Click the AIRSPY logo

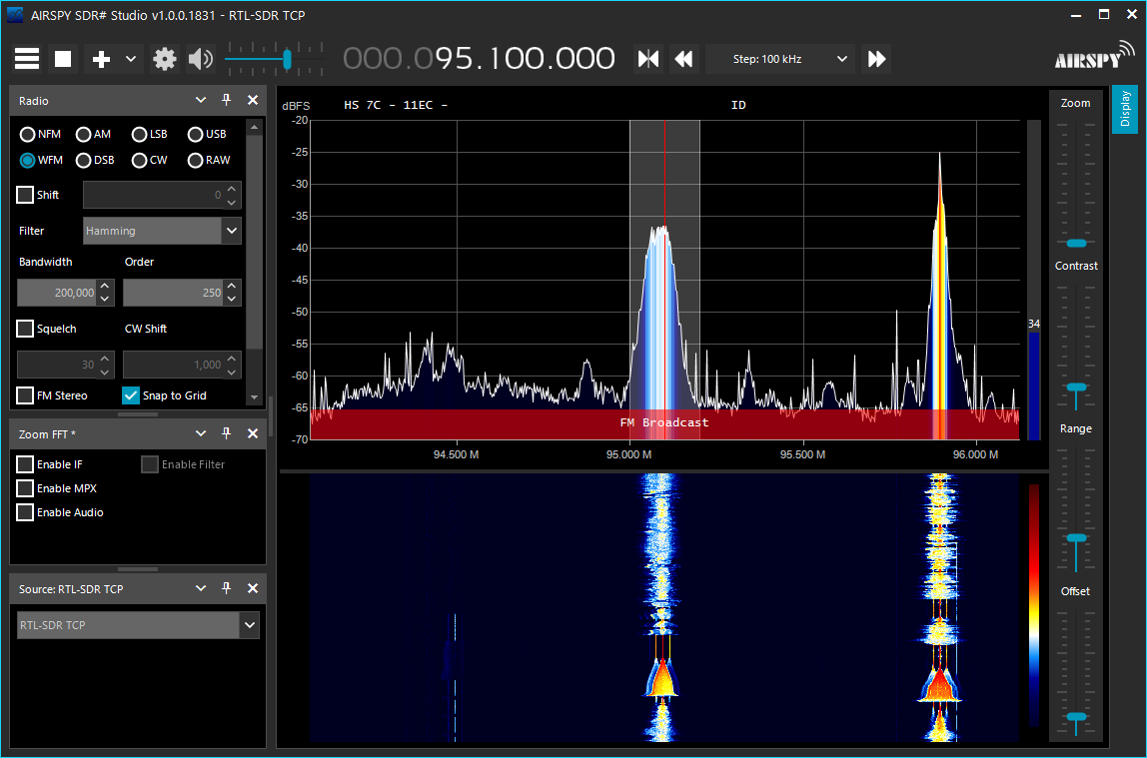[x=1094, y=56]
